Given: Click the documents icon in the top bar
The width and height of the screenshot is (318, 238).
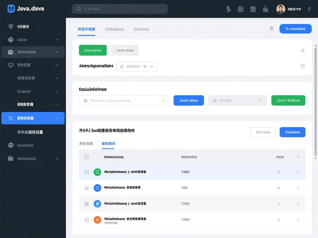Looking at the screenshot, I should tap(253, 9).
